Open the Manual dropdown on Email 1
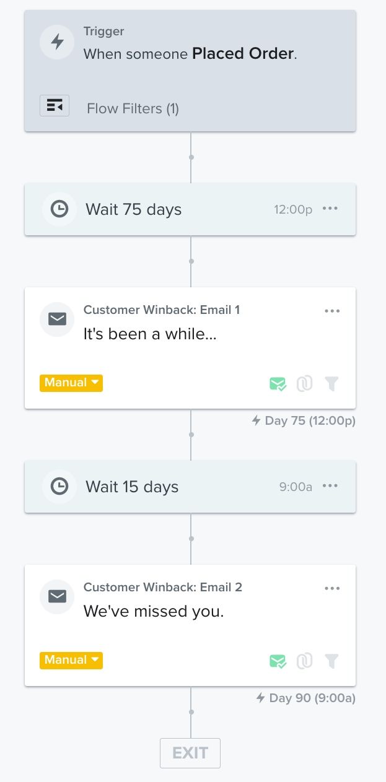Image resolution: width=386 pixels, height=782 pixels. point(70,383)
